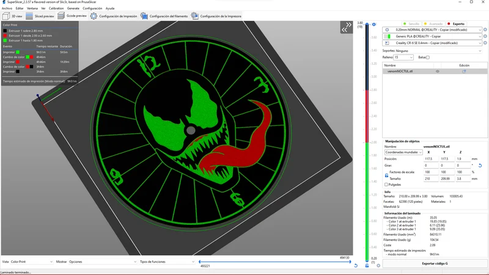Click the right handle of horizontal move slider
Image resolution: width=489 pixels, height=275 pixels.
click(350, 262)
